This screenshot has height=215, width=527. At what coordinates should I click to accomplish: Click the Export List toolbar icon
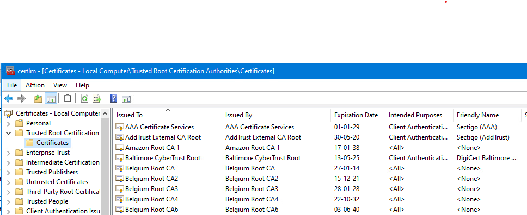(97, 99)
